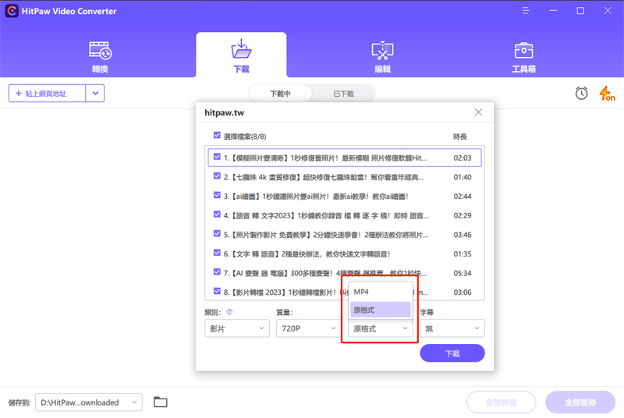The width and height of the screenshot is (624, 418).
Task: Select the 02:03 duration of video 1
Action: pyautogui.click(x=463, y=158)
